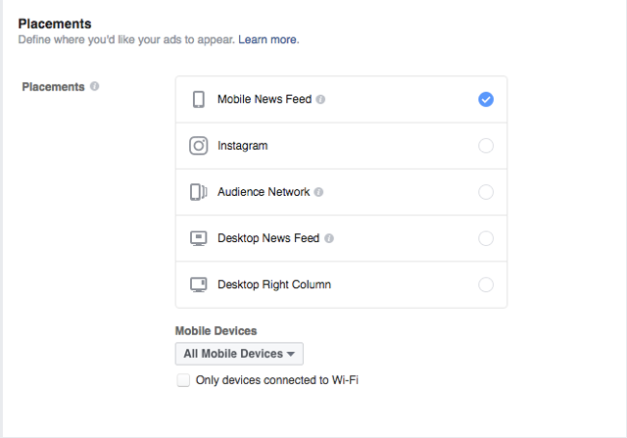Image resolution: width=627 pixels, height=438 pixels.
Task: Click the Instagram label text
Action: [x=242, y=146]
